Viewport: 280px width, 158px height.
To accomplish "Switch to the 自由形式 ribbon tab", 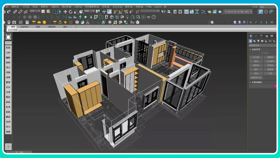I will tap(24, 27).
